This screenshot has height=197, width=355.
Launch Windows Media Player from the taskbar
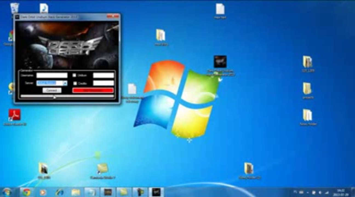43,192
